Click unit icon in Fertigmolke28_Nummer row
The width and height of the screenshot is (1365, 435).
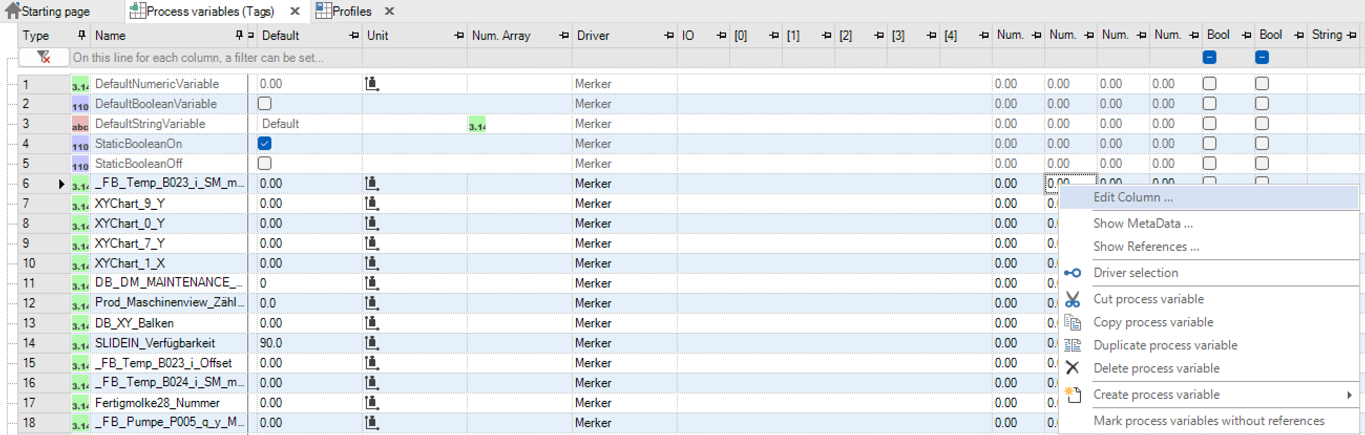372,402
